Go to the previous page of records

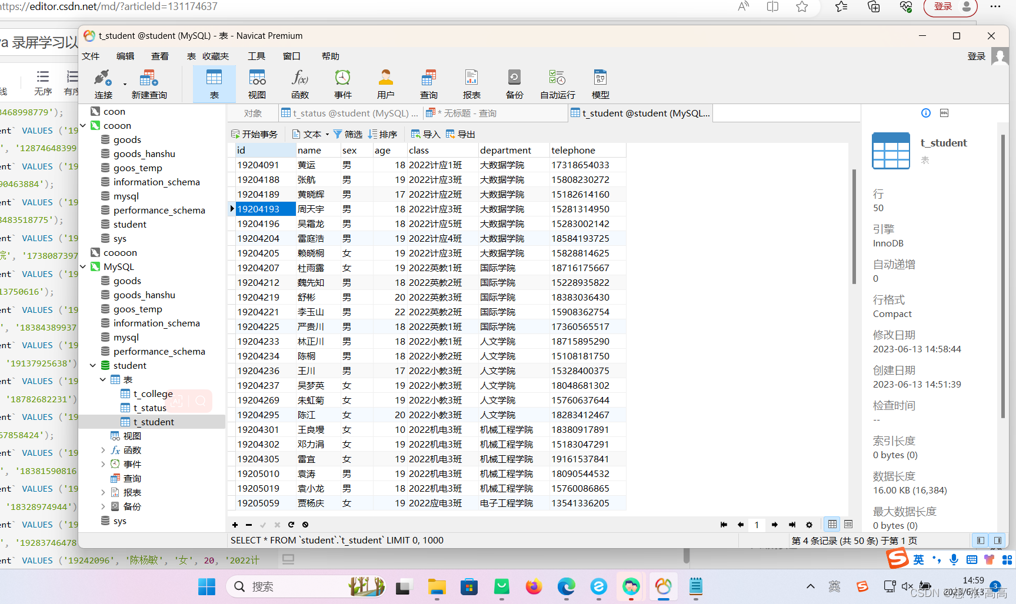[x=741, y=525]
